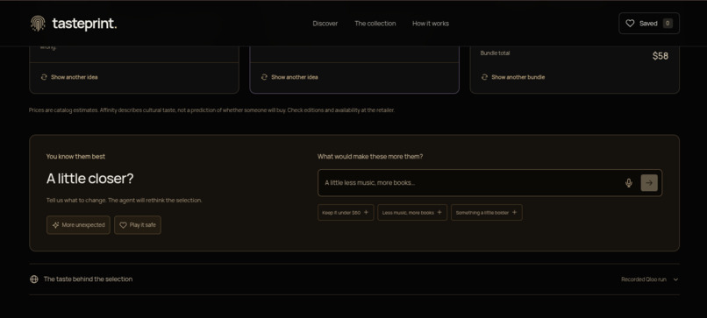This screenshot has height=318, width=707.
Task: Click the Recorded Qloo run label
Action: (x=644, y=279)
